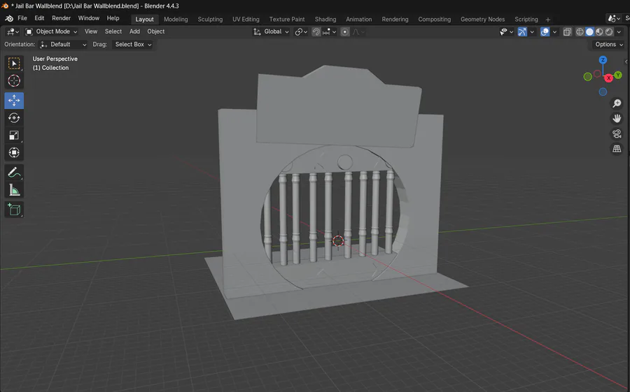
Task: Select the Add Cube tool
Action: [x=14, y=210]
